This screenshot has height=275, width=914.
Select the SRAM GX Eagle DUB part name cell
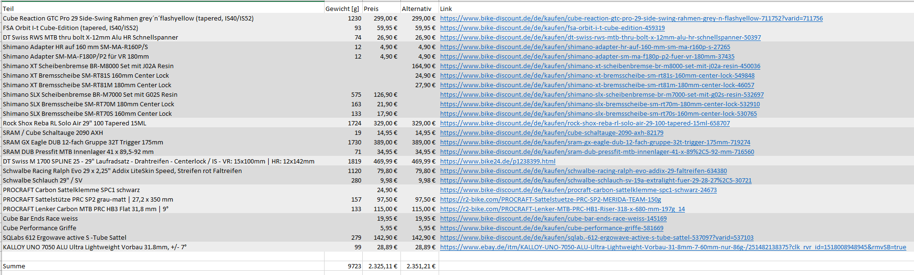tap(83, 143)
